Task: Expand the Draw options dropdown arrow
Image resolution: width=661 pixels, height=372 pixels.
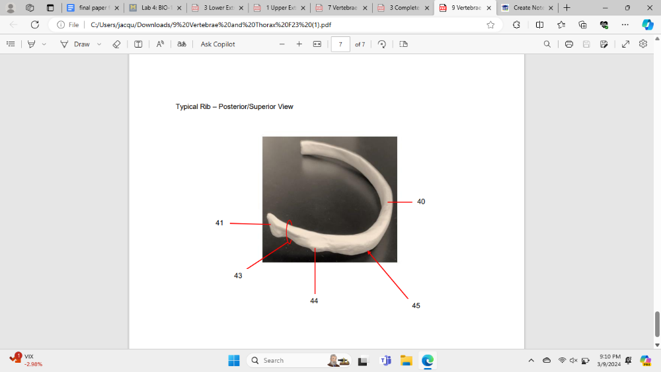Action: 99,44
